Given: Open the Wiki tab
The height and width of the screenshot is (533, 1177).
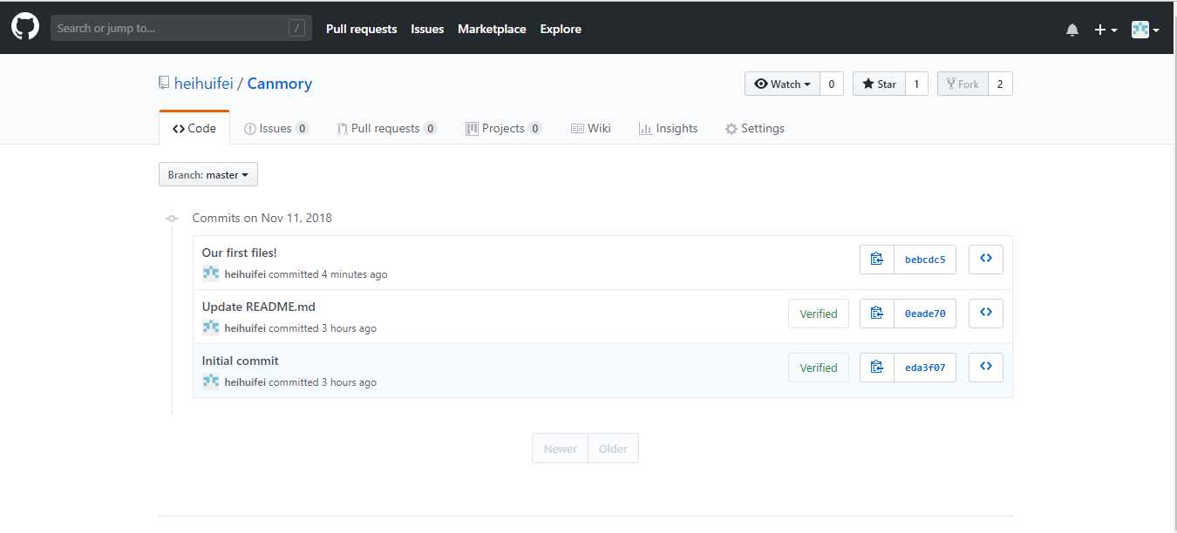Looking at the screenshot, I should (x=590, y=128).
